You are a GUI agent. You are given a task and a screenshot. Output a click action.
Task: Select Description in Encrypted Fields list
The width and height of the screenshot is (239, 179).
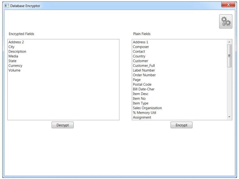(17, 51)
